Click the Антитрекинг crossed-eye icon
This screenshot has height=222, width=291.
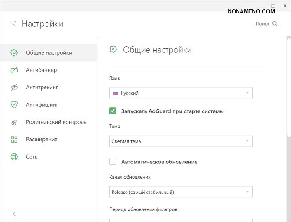coord(14,87)
